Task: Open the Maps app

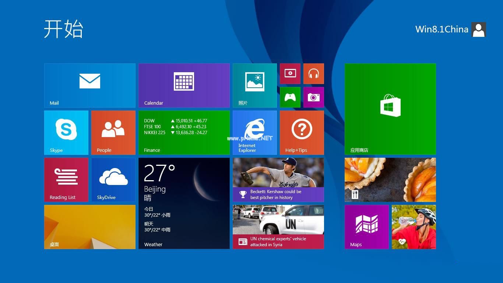Action: tap(367, 227)
